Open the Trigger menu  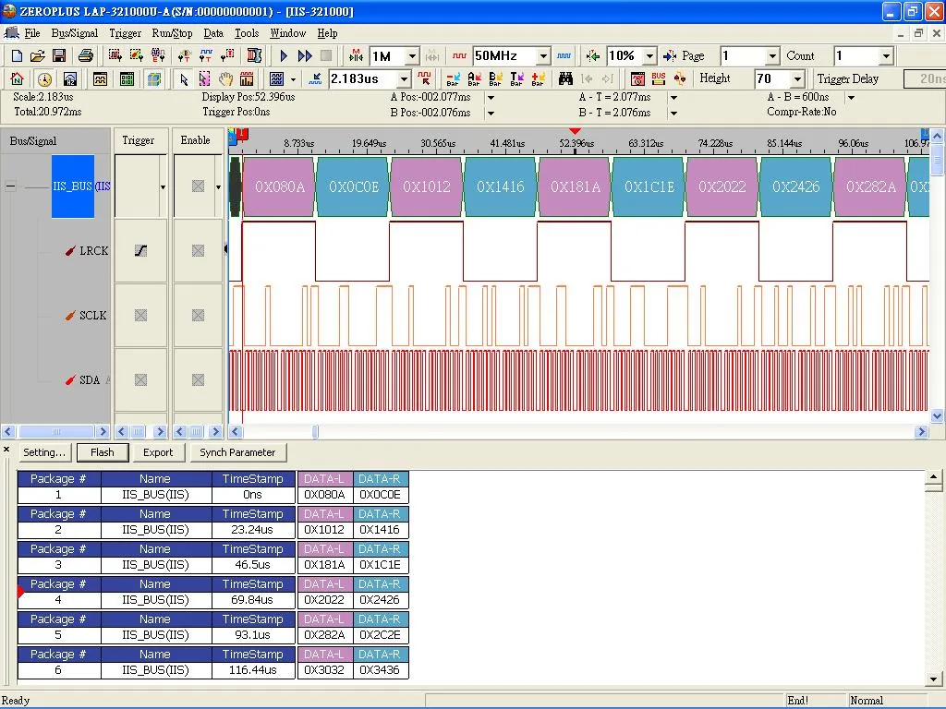[x=125, y=33]
